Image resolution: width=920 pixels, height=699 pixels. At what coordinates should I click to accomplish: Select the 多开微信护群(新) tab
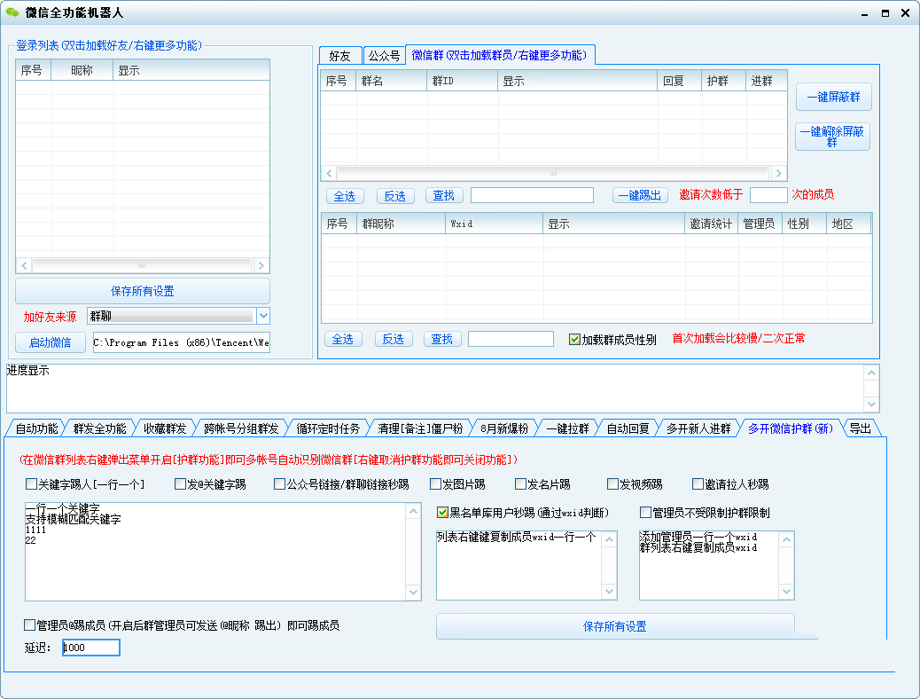[x=791, y=428]
